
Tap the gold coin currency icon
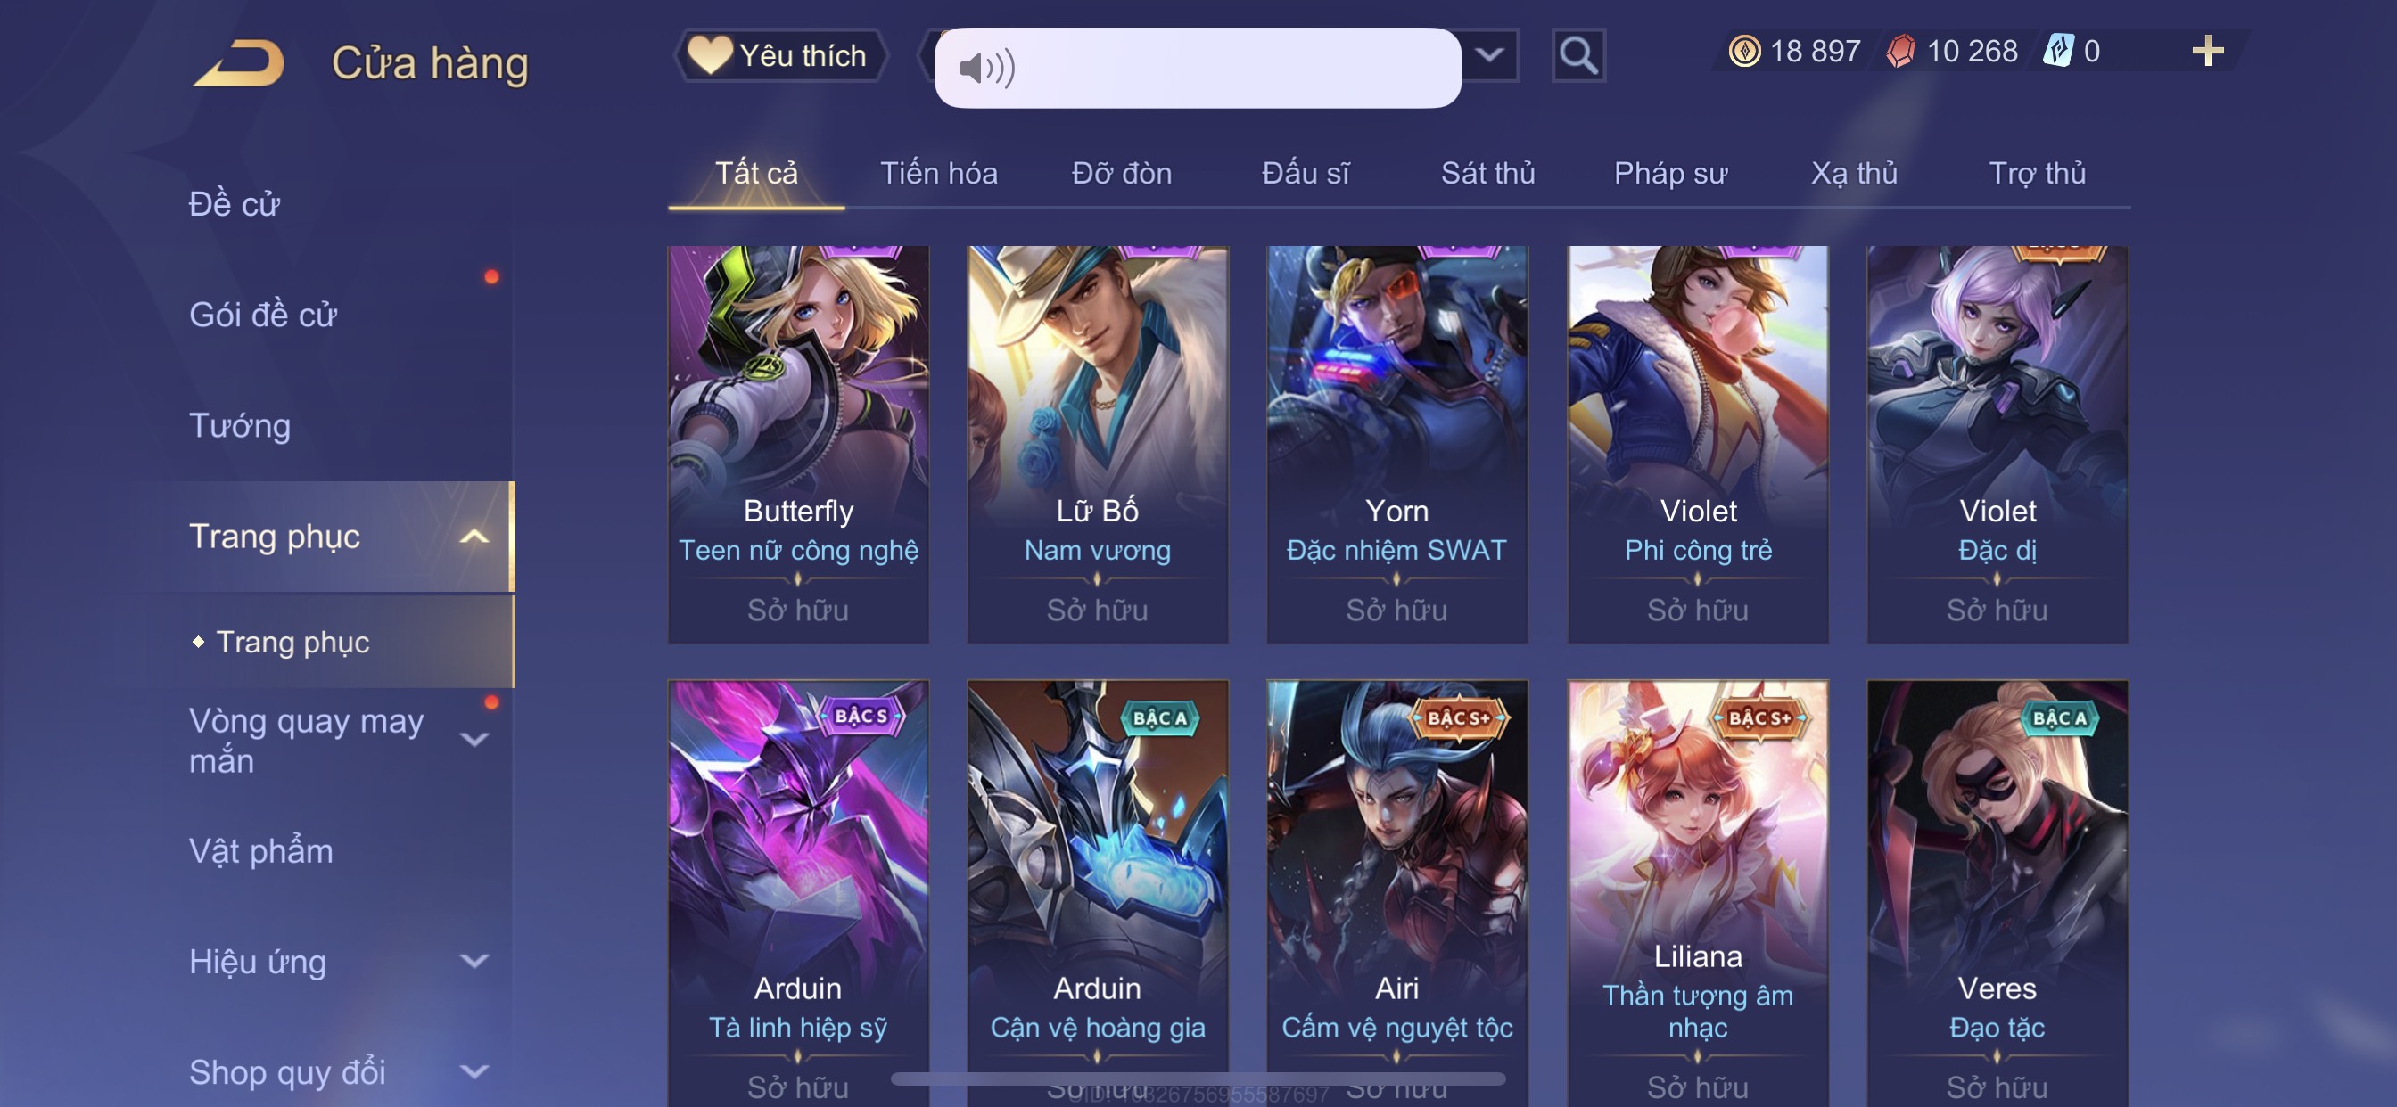(x=1743, y=50)
